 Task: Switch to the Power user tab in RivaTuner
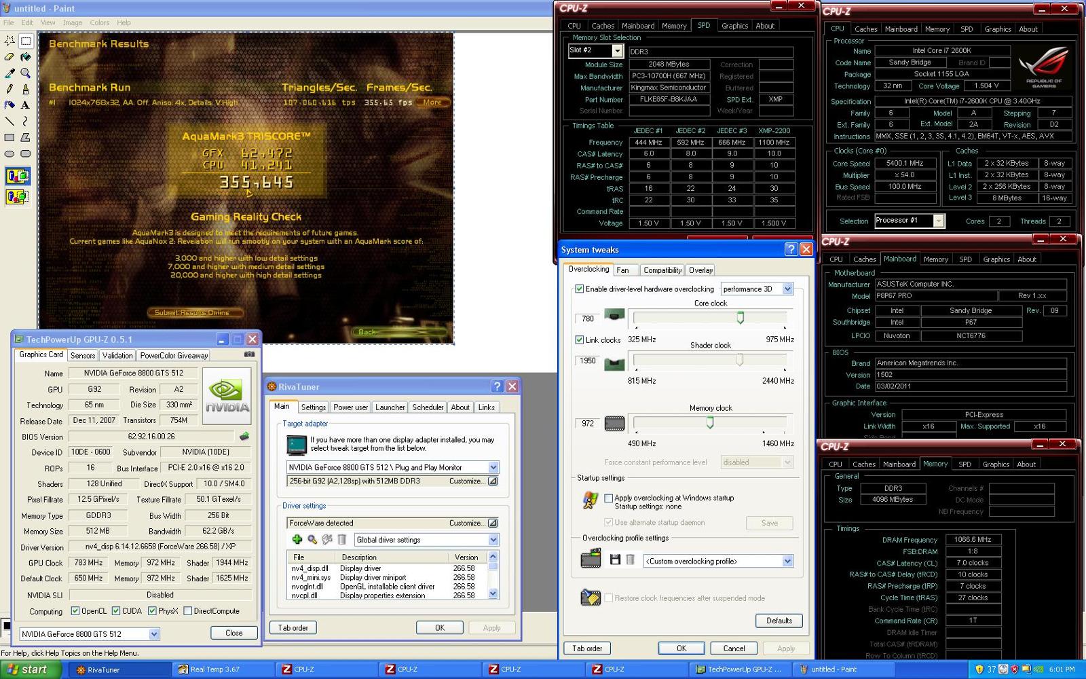[350, 407]
